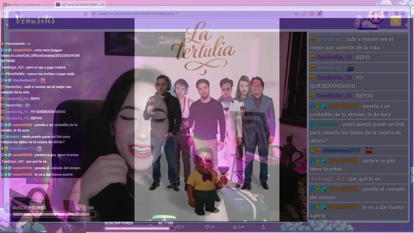Switch to the Cell on X tab
The width and height of the screenshot is (414, 233).
(x=79, y=5)
